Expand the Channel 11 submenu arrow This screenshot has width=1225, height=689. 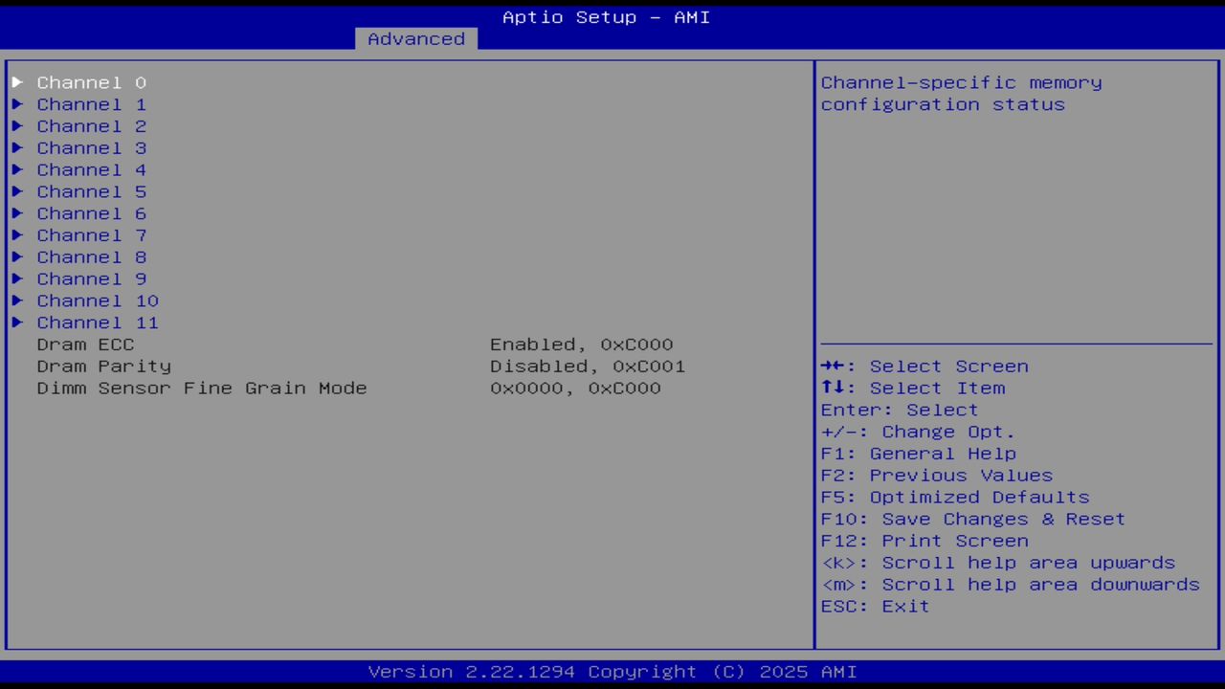pyautogui.click(x=17, y=322)
